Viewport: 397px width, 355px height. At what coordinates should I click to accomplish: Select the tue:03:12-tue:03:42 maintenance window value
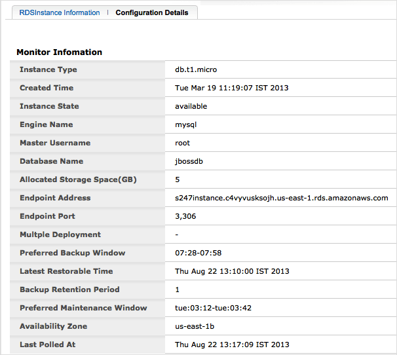(213, 308)
